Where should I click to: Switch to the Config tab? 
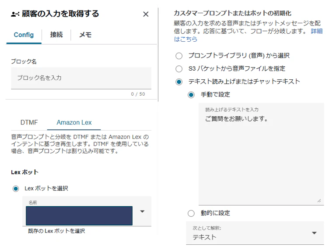click(24, 35)
